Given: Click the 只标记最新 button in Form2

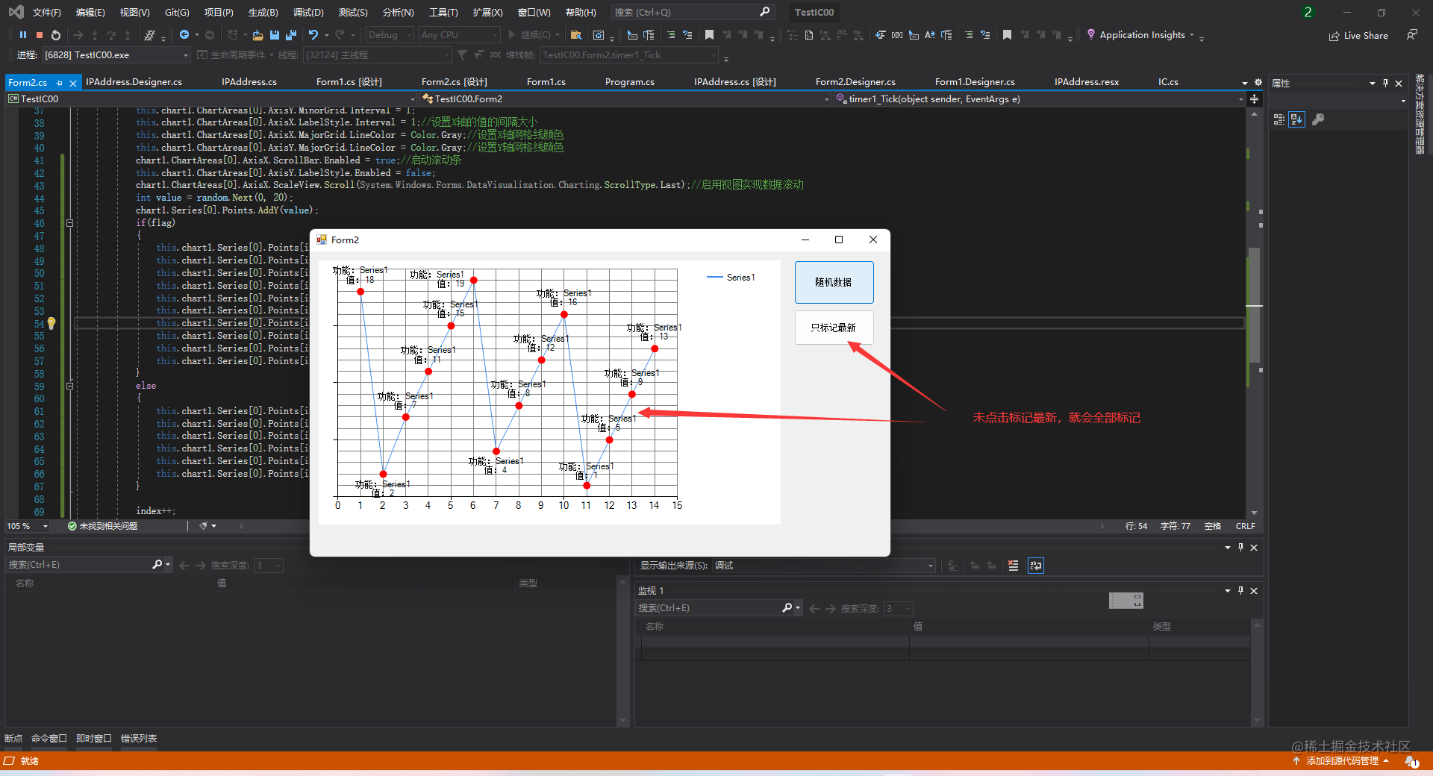Looking at the screenshot, I should [834, 328].
